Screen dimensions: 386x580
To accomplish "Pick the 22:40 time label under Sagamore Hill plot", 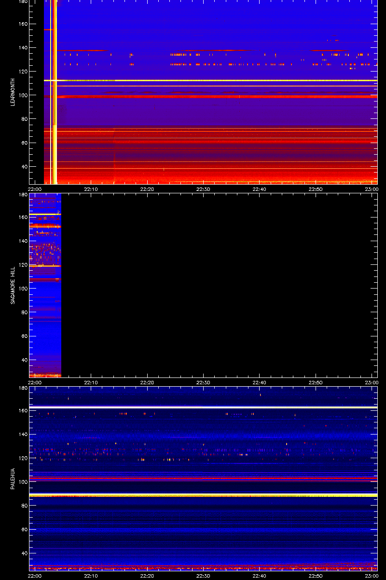I will click(260, 382).
